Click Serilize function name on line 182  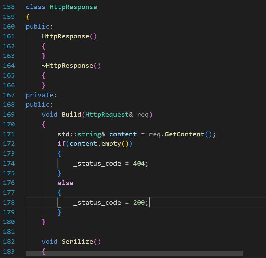coord(77,242)
